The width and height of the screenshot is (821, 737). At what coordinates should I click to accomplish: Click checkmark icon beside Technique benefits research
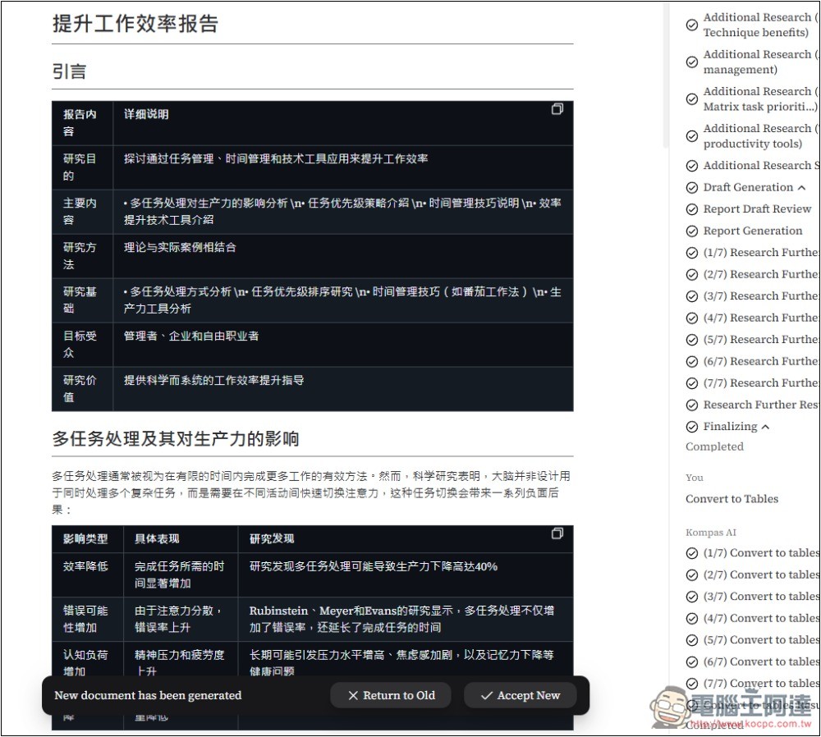[691, 25]
